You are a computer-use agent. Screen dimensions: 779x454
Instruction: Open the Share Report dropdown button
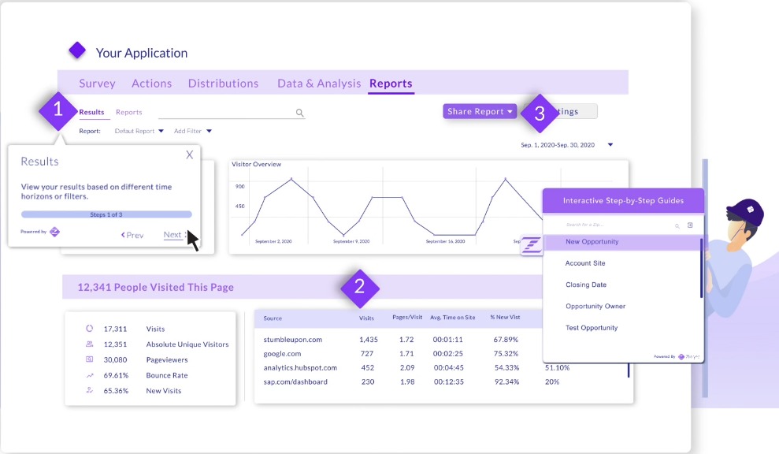pos(480,111)
